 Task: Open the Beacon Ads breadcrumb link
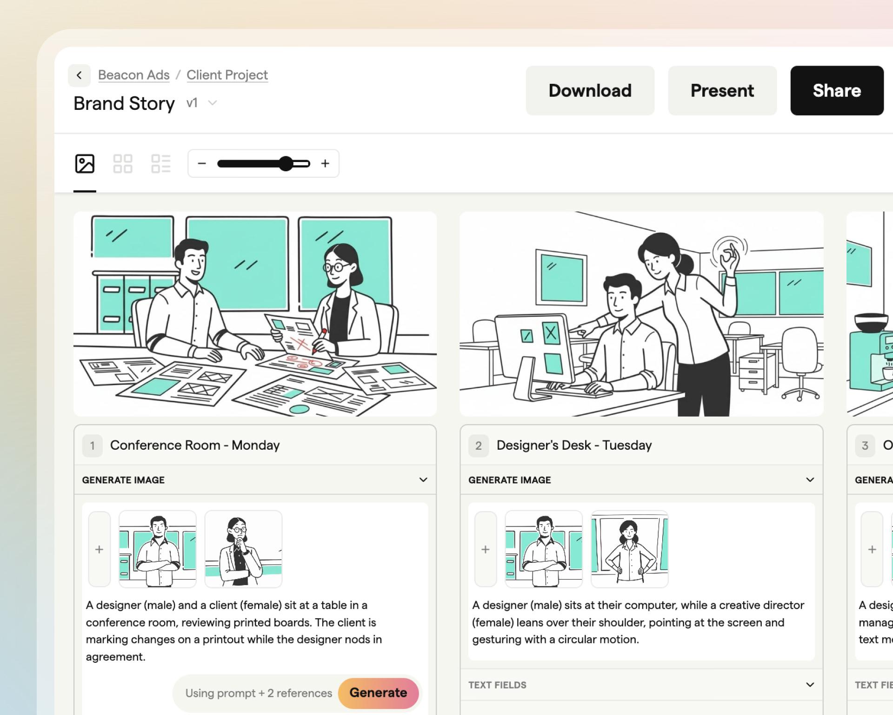tap(134, 75)
